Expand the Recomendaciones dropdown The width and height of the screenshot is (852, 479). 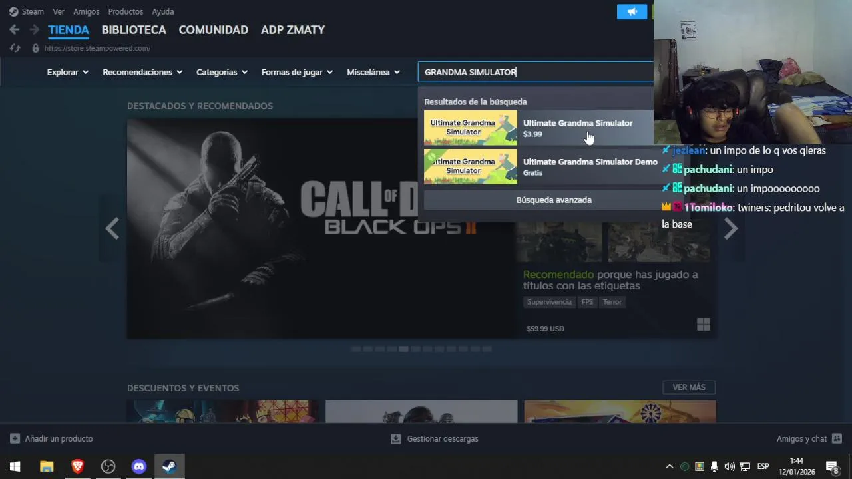[x=142, y=72]
